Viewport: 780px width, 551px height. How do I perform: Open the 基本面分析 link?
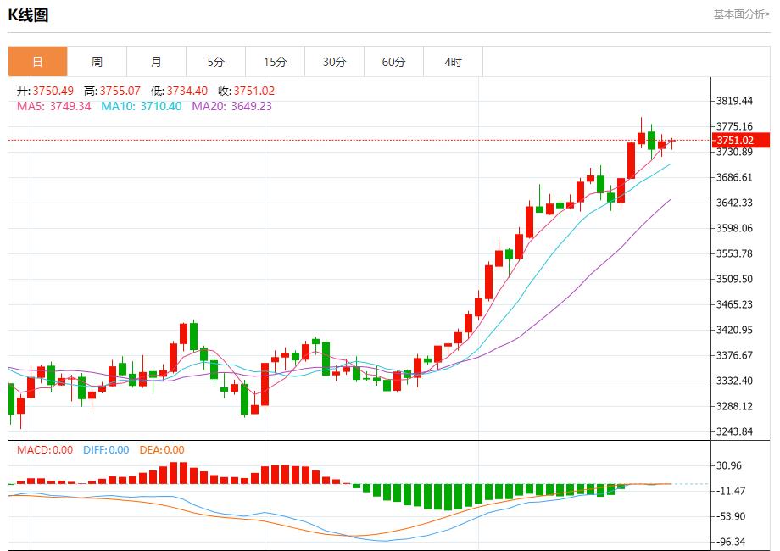741,14
